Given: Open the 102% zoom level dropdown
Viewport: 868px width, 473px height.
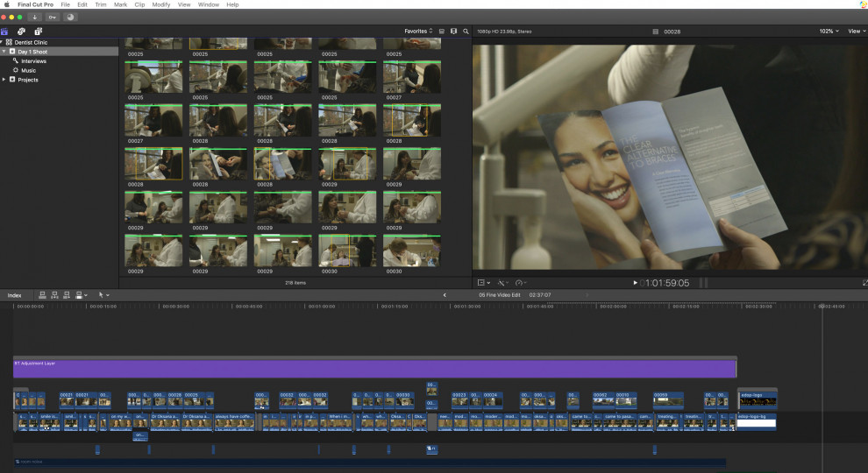Looking at the screenshot, I should pyautogui.click(x=829, y=32).
